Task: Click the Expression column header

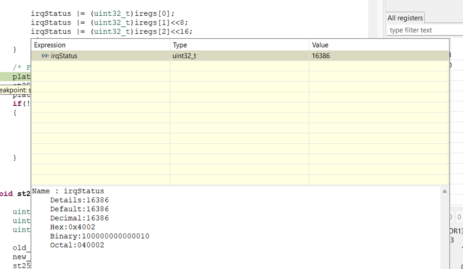Action: pyautogui.click(x=101, y=45)
